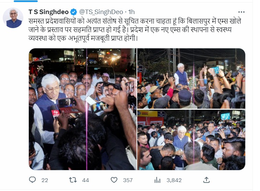This screenshot has height=191, width=260.
Task: Click the blue verified badge
Action: tap(74, 12)
